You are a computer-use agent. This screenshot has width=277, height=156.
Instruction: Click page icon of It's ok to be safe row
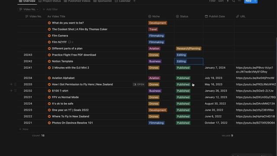click(x=49, y=104)
